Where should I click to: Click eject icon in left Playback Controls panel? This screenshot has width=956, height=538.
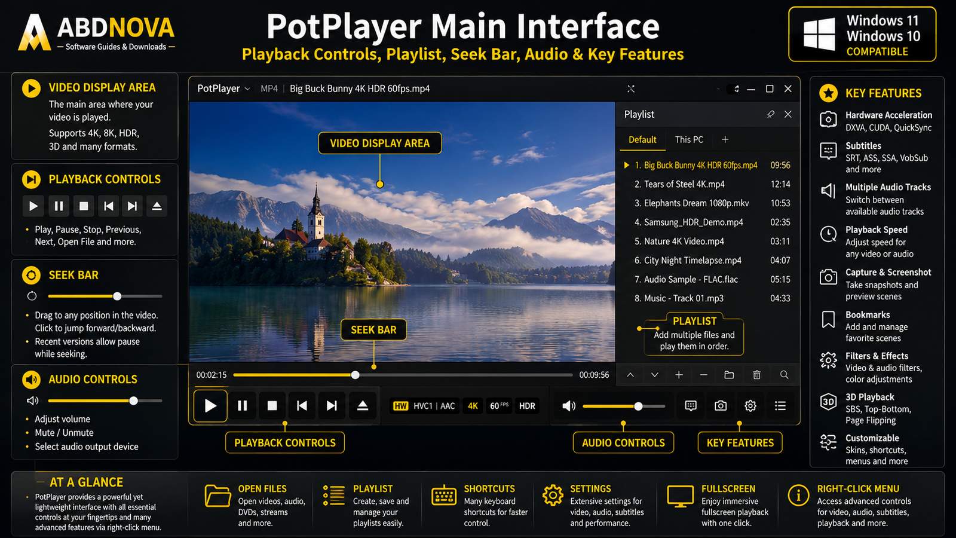[x=157, y=206]
